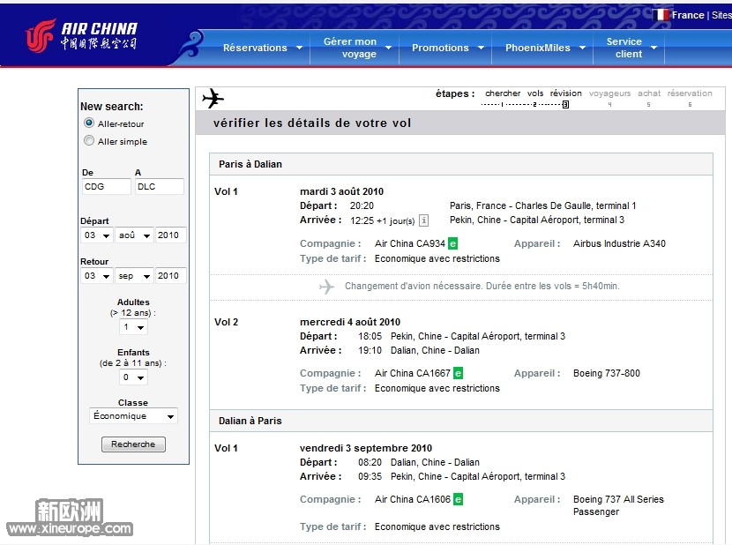732x545 pixels.
Task: Click the Air China phoenix logo
Action: click(41, 35)
